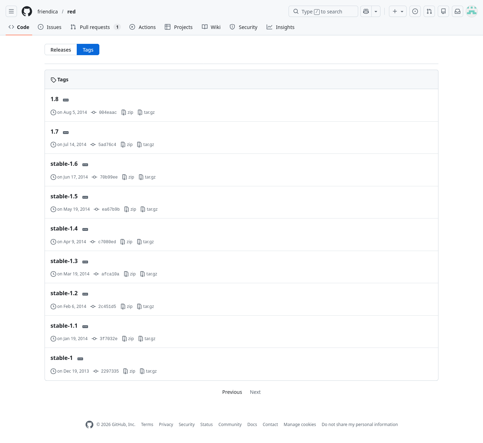Click the search input field
The image size is (483, 443).
(x=323, y=11)
